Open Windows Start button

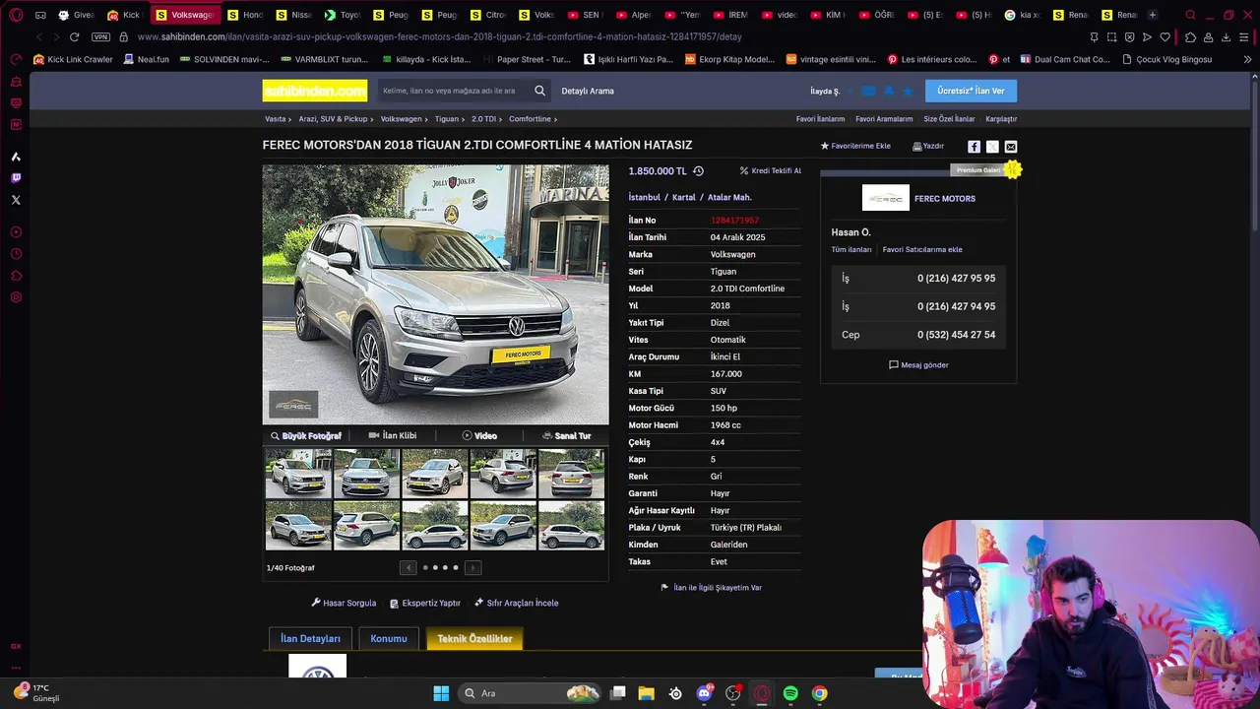click(441, 693)
